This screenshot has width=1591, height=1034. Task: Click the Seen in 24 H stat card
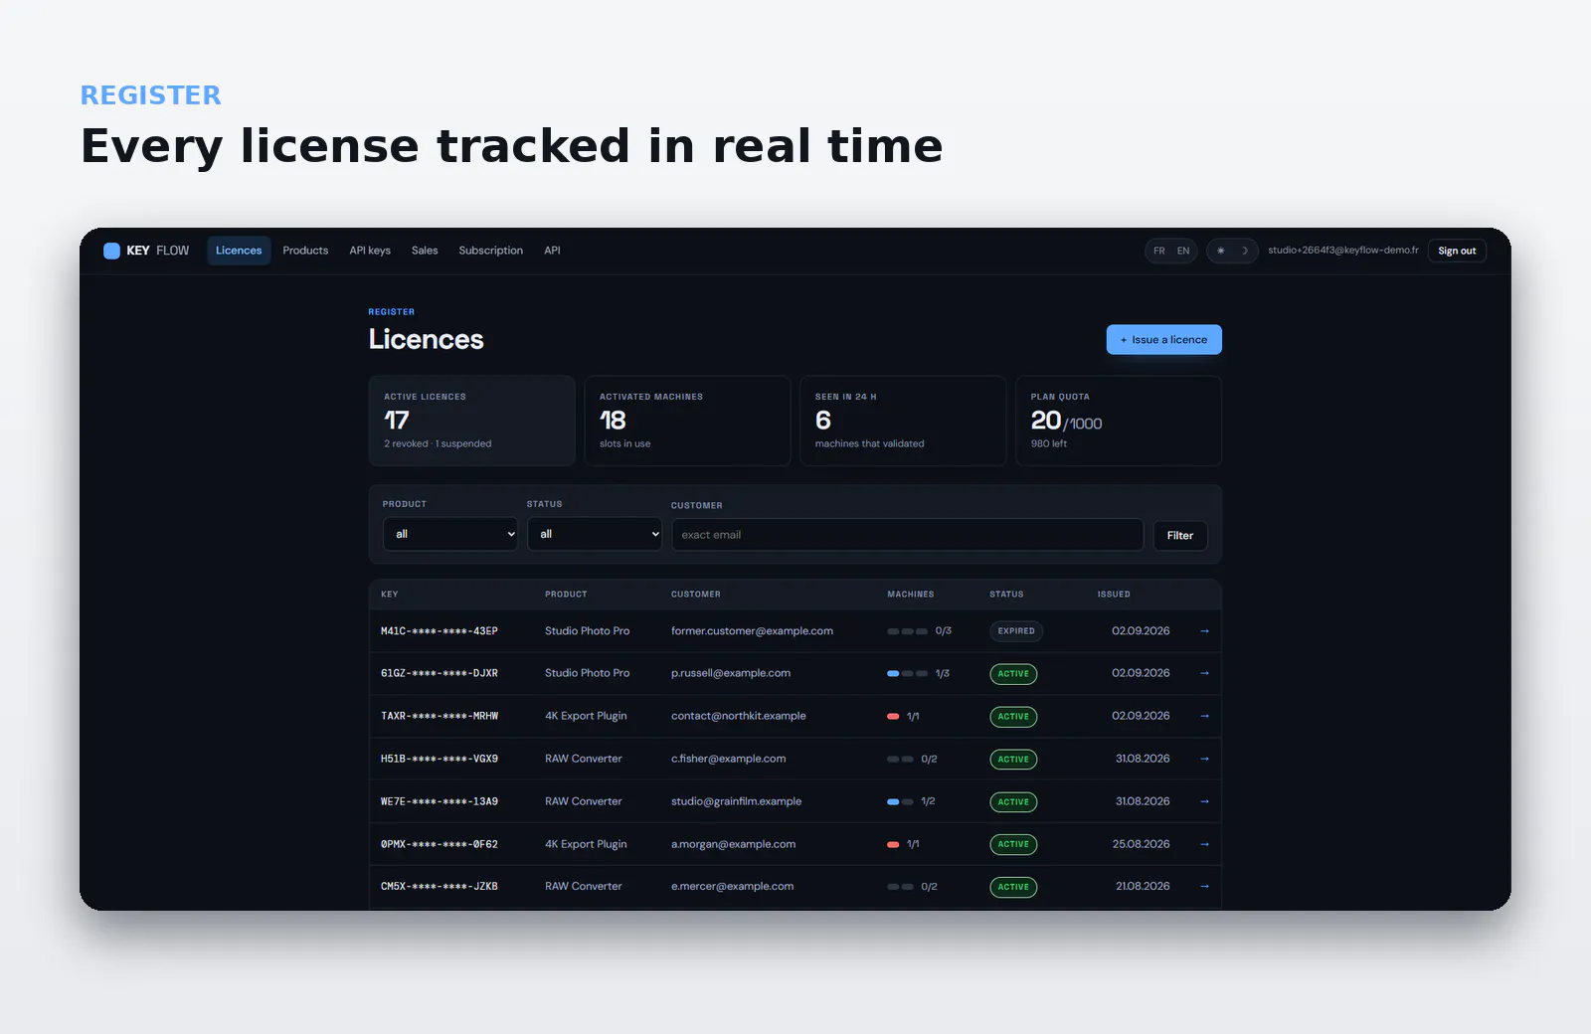click(903, 421)
